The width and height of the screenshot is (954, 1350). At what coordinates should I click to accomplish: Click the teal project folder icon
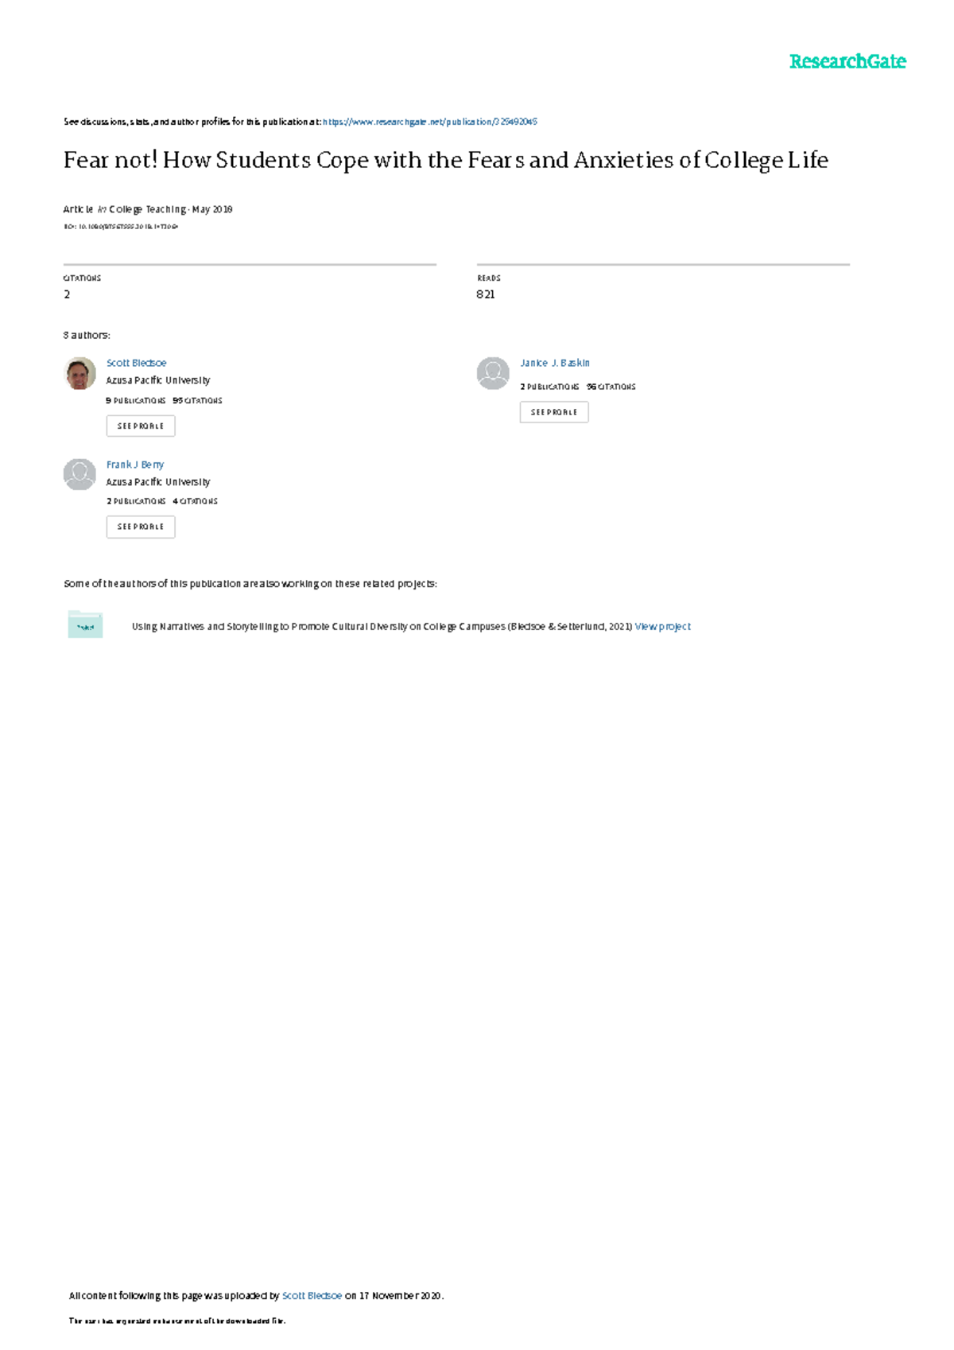(x=85, y=624)
